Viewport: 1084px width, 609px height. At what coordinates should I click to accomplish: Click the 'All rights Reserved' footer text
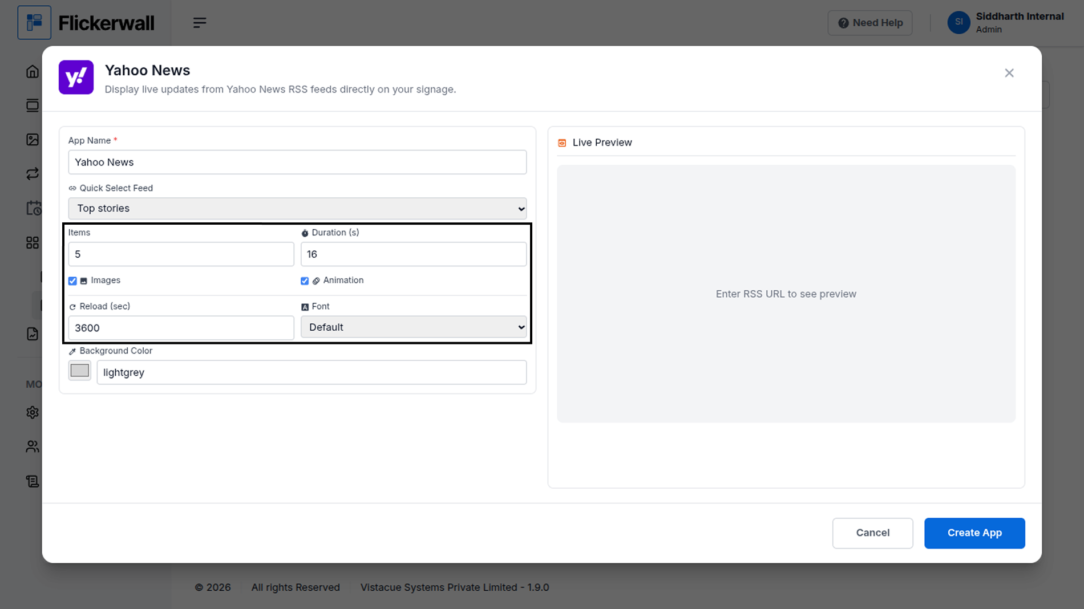(x=296, y=587)
